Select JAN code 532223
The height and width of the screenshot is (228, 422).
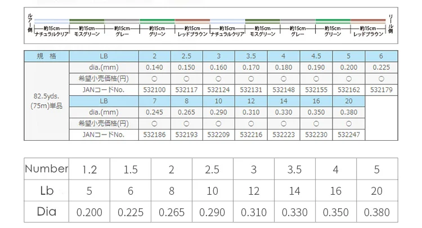(x=284, y=135)
